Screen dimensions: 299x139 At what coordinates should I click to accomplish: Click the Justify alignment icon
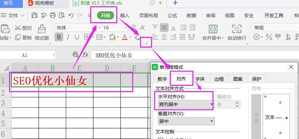point(182,37)
